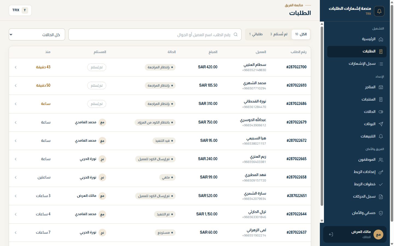This screenshot has width=394, height=246.
Task: Switch to the لم تُستلم tab
Action: click(x=279, y=34)
